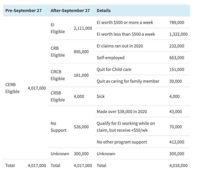Viewport: 197px width, 176px height.
Task: Click the 1,322,000 value
Action: [179, 34]
